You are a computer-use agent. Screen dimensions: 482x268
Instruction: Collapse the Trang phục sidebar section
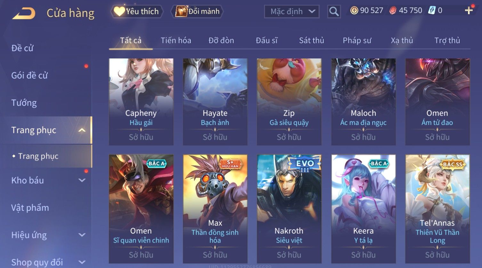[x=82, y=130]
